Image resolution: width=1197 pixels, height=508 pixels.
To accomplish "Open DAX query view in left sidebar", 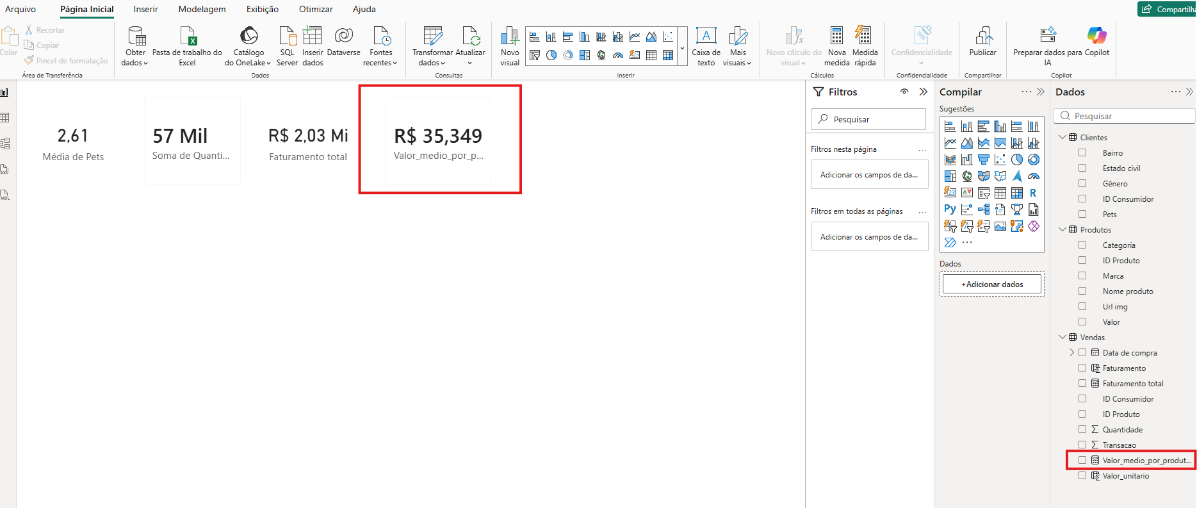I will [x=4, y=169].
